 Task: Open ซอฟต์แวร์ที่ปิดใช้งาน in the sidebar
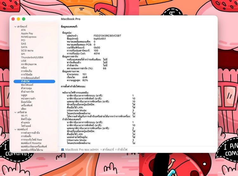[x=32, y=150]
